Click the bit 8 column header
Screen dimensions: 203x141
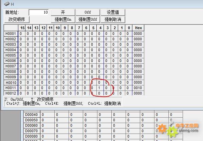72,28
